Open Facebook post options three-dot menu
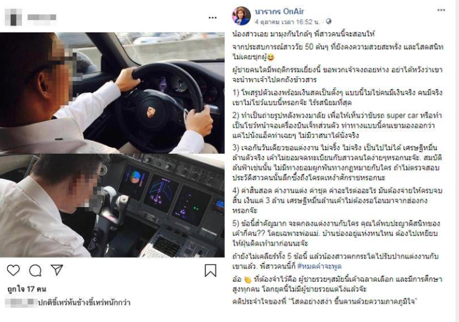Image resolution: width=459 pixels, height=322 pixels. (441, 10)
